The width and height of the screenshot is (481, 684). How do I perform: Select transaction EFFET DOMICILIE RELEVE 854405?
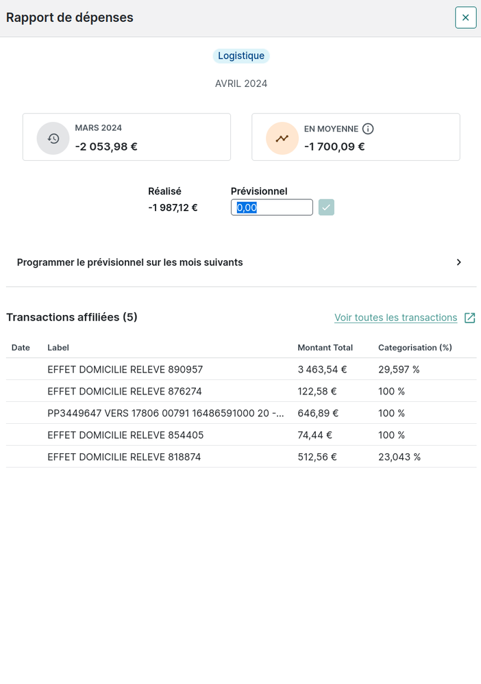pos(125,435)
